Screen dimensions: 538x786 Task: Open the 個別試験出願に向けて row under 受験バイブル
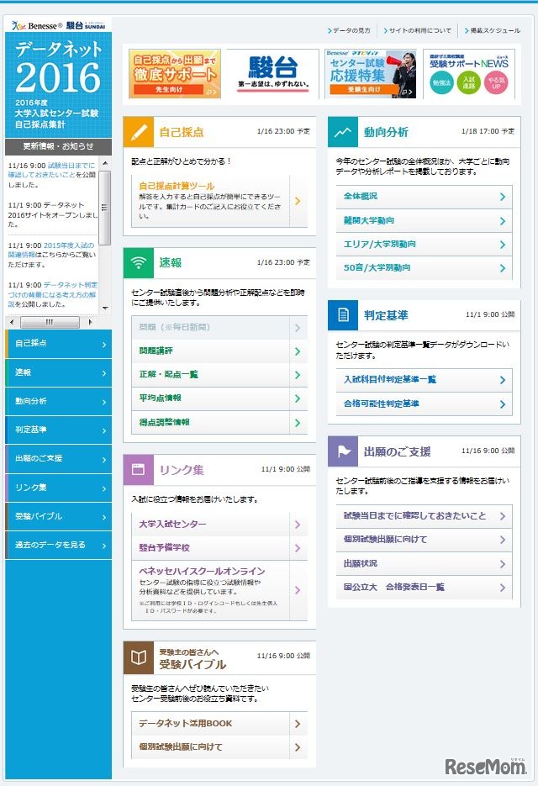click(219, 746)
